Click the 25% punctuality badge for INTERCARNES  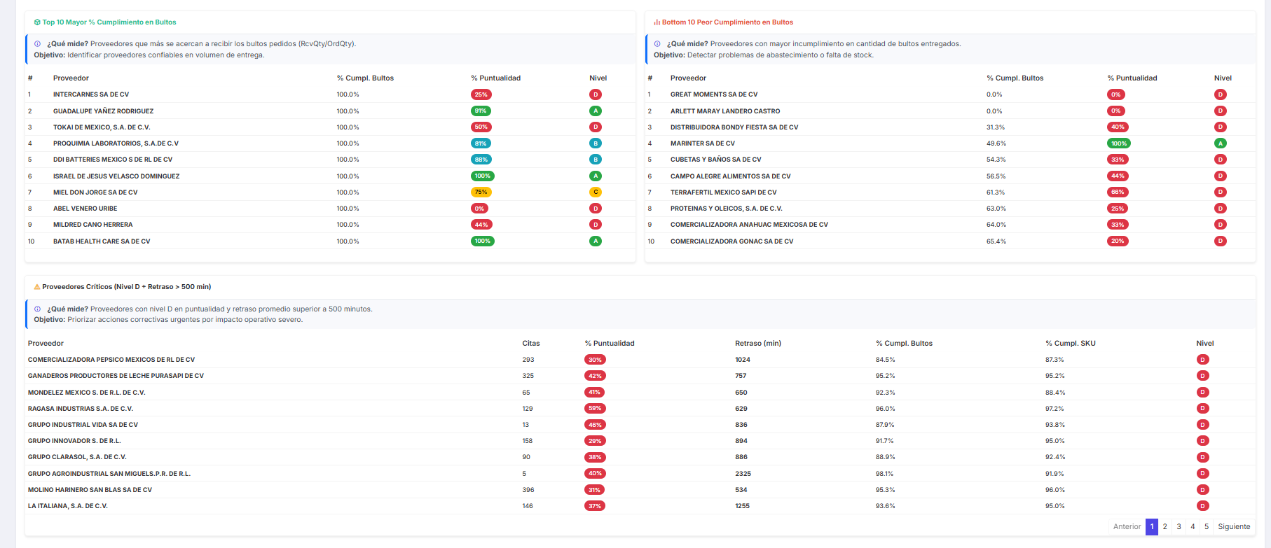pyautogui.click(x=481, y=94)
